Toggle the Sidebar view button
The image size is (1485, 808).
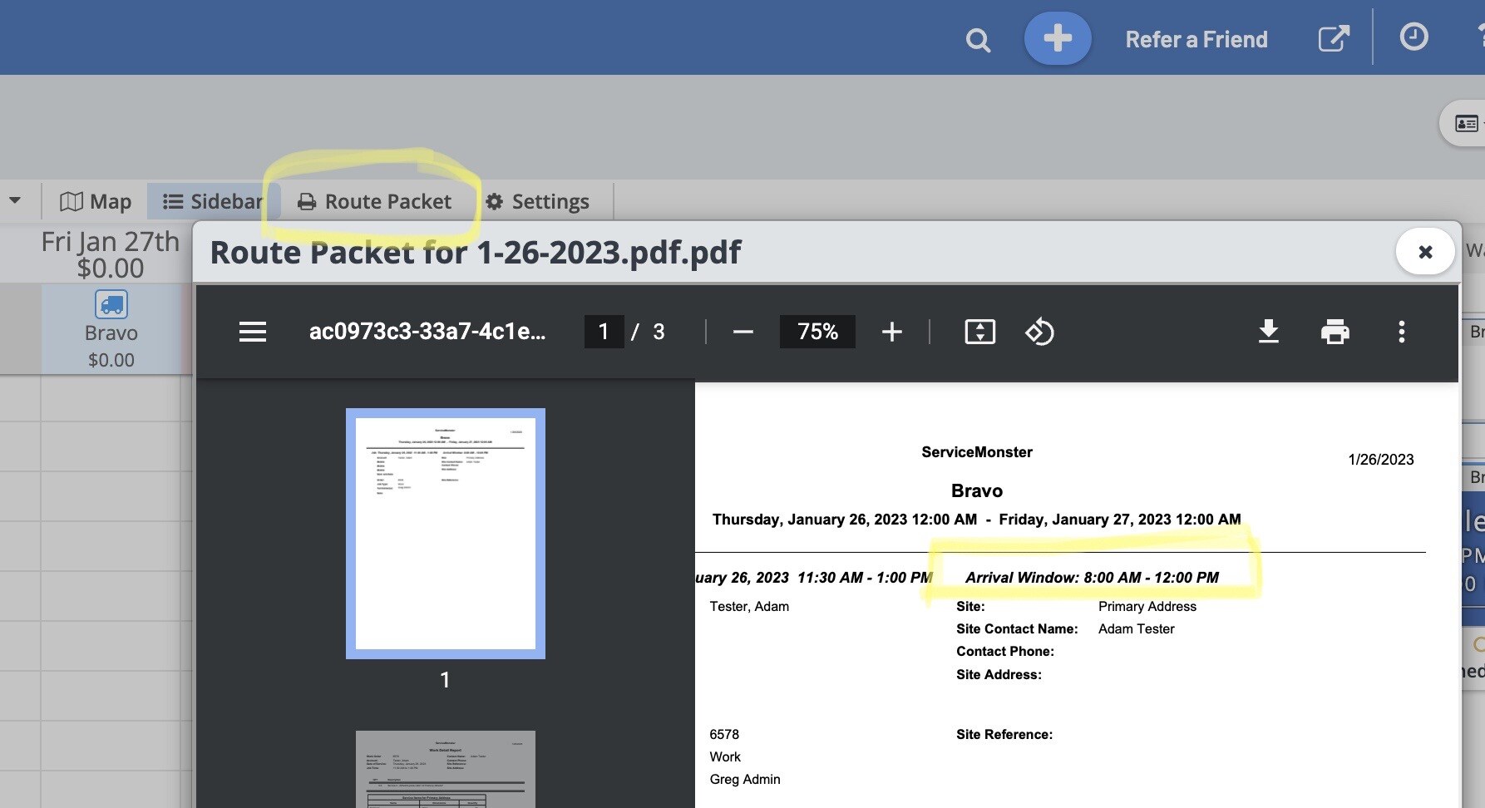(x=213, y=201)
